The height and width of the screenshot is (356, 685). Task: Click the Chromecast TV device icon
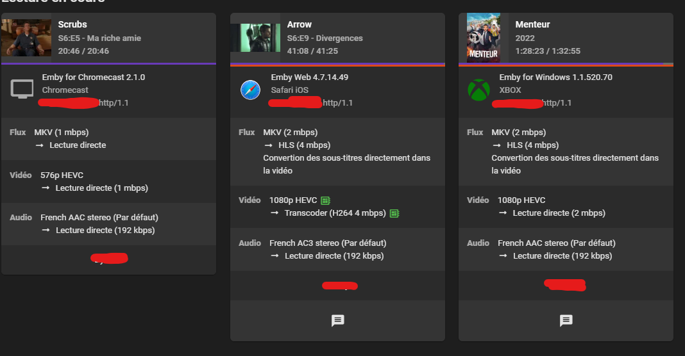coord(22,90)
